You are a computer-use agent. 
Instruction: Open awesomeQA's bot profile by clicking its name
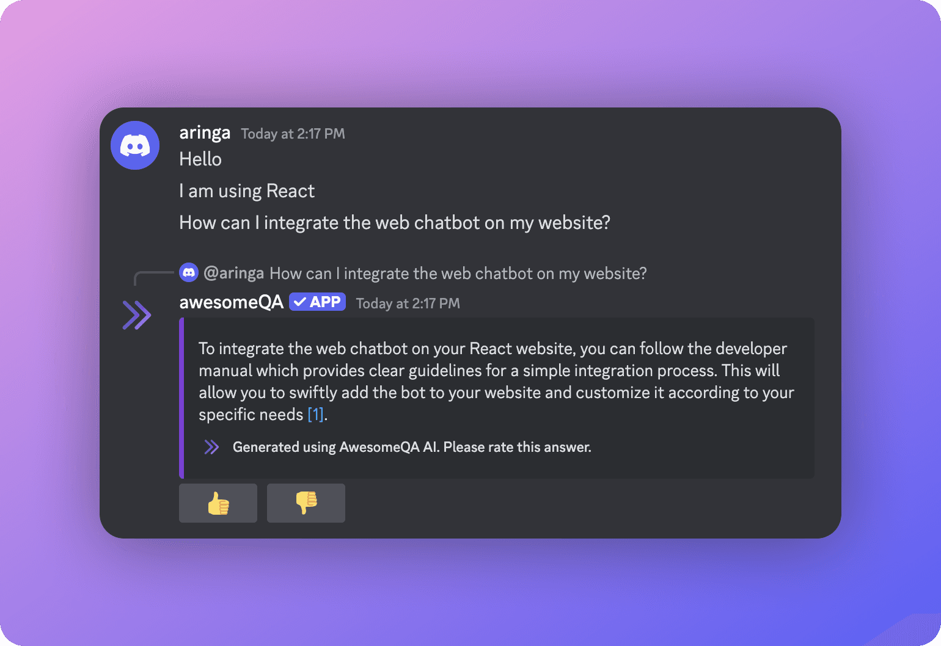point(231,302)
